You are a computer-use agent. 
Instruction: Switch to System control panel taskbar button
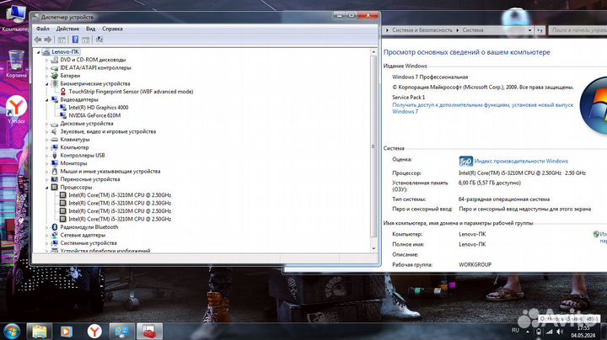point(122,332)
